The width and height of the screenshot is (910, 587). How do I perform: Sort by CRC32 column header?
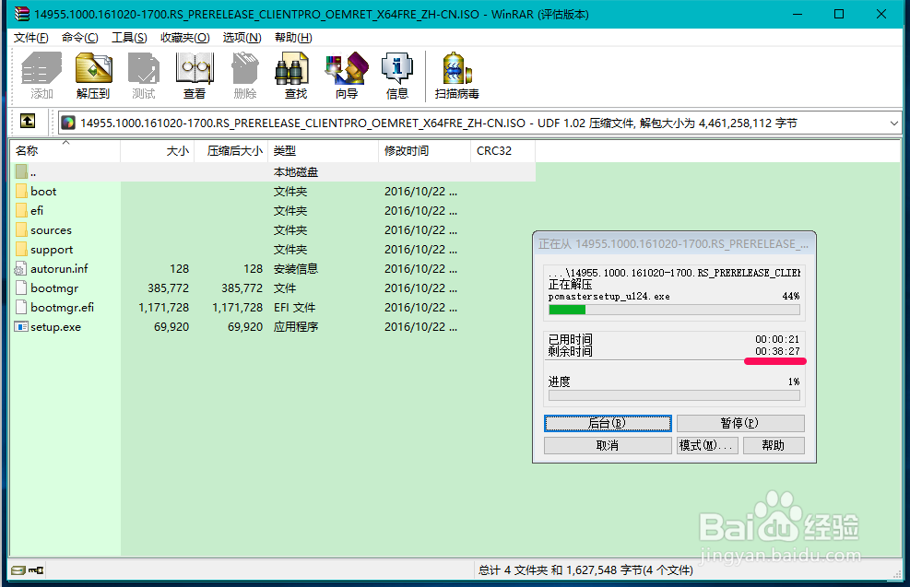click(x=502, y=151)
